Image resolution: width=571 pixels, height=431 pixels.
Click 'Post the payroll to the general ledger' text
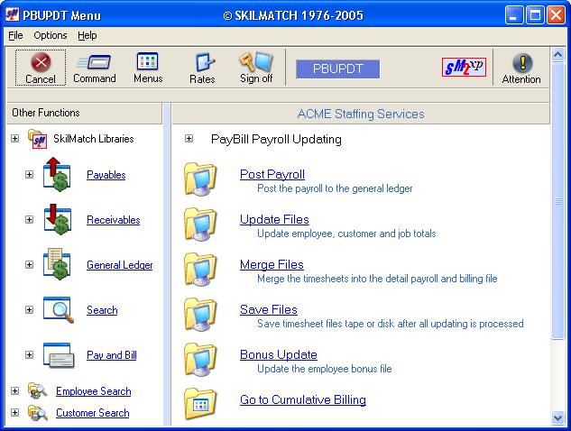[335, 188]
